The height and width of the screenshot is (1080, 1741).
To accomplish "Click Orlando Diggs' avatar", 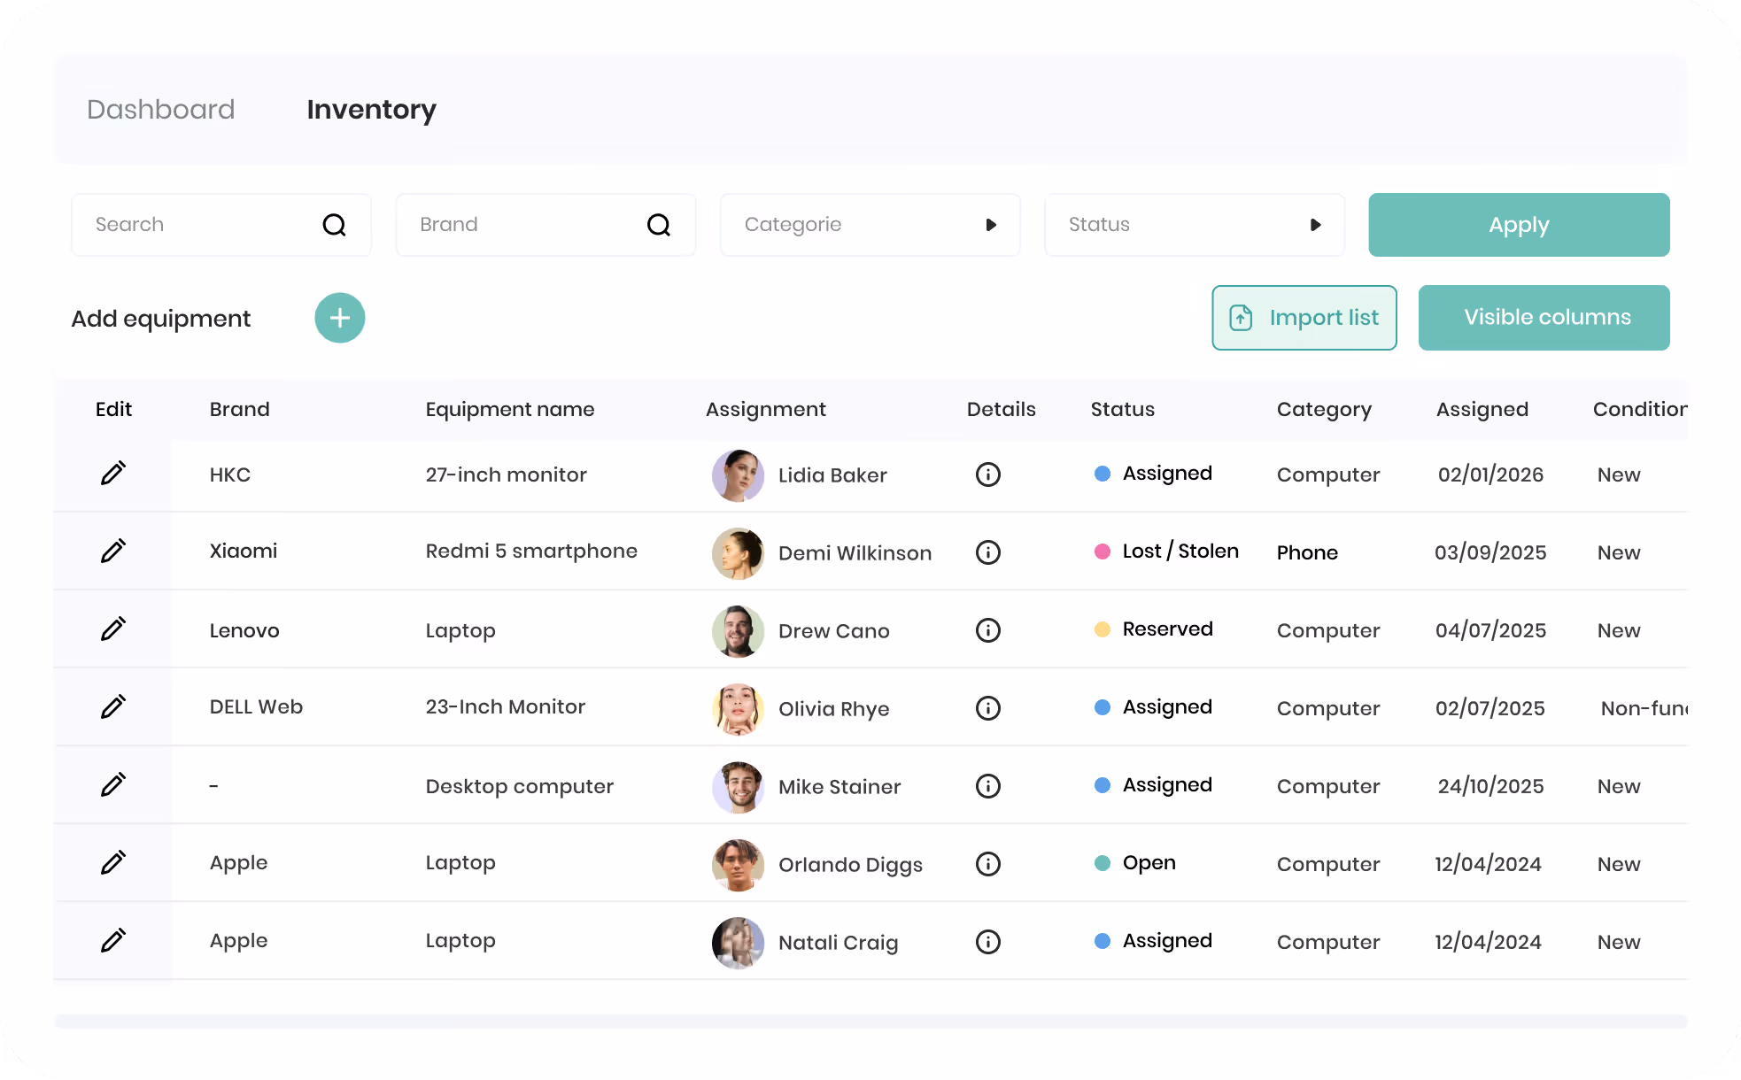I will [738, 865].
